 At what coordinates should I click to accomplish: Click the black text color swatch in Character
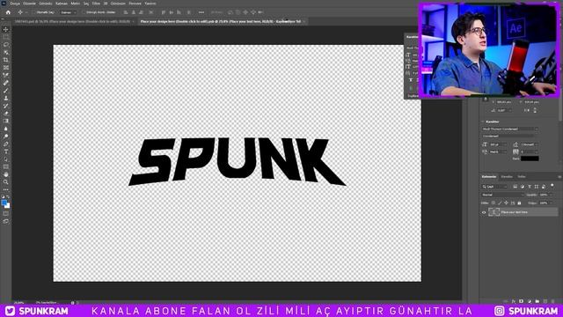coord(530,158)
